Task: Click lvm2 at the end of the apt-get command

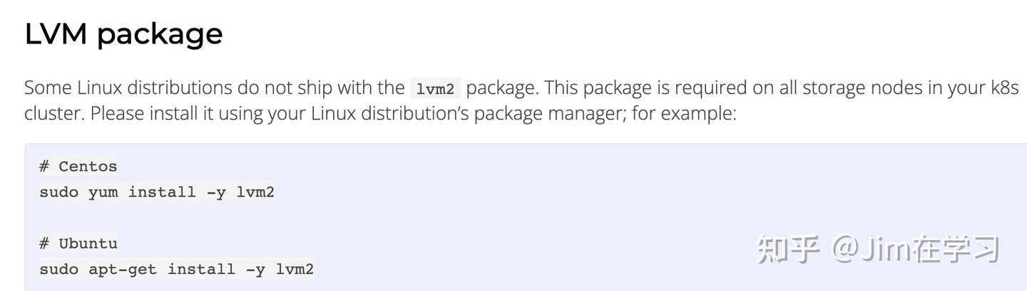Action: [x=295, y=269]
